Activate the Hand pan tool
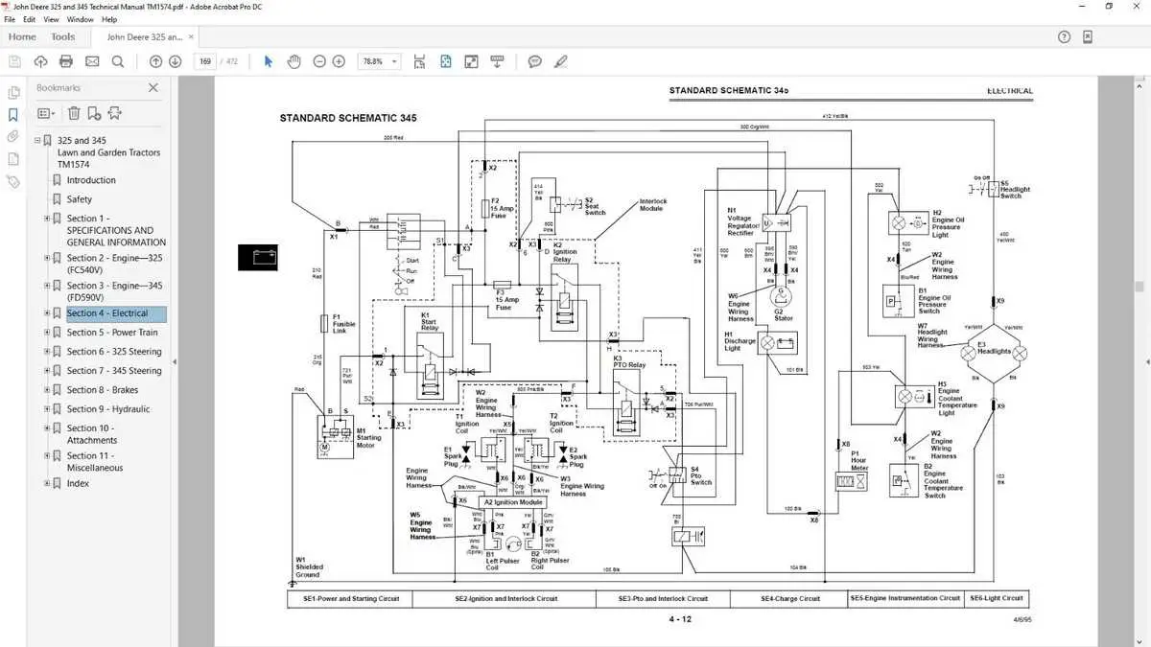Viewport: 1151px width, 647px height. point(294,61)
